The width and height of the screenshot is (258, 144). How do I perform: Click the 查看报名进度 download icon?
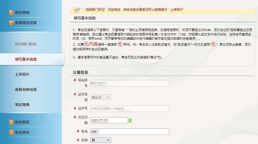(11, 23)
